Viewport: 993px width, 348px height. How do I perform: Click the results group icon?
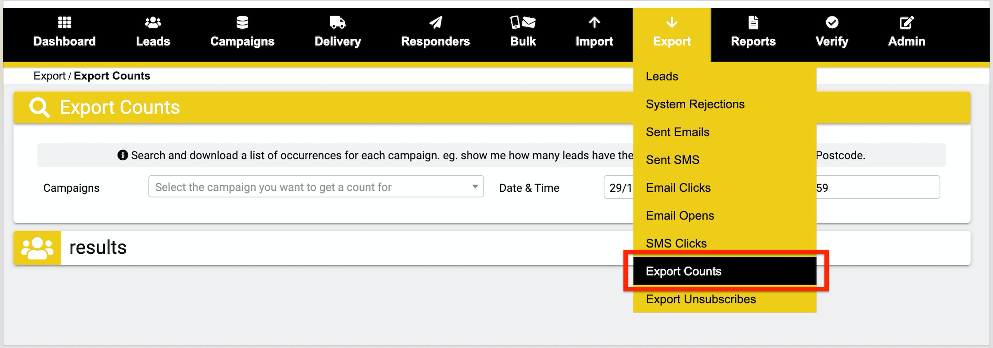point(37,248)
